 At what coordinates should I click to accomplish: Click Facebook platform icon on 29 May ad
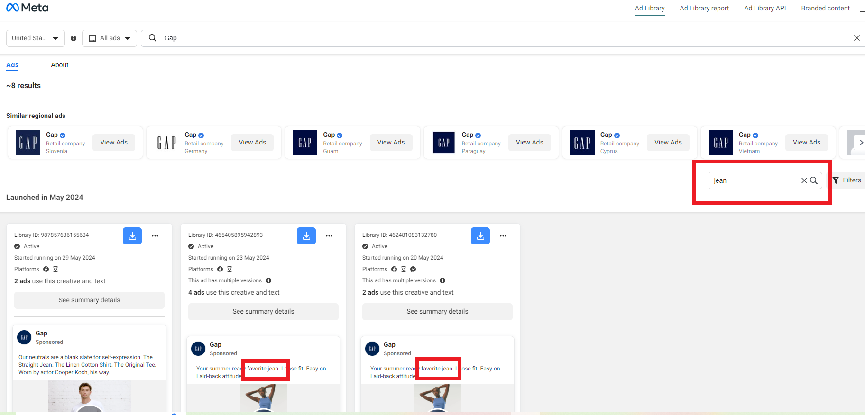46,269
